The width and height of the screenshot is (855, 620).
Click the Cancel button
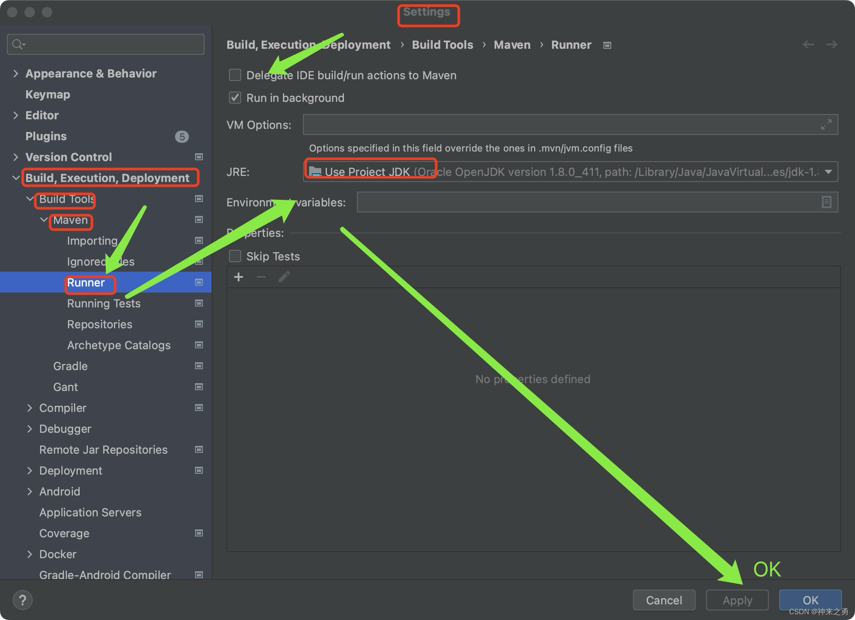pos(664,600)
